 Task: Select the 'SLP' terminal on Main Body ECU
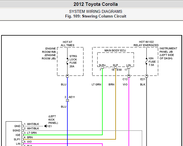pyautogui.click(x=115, y=65)
